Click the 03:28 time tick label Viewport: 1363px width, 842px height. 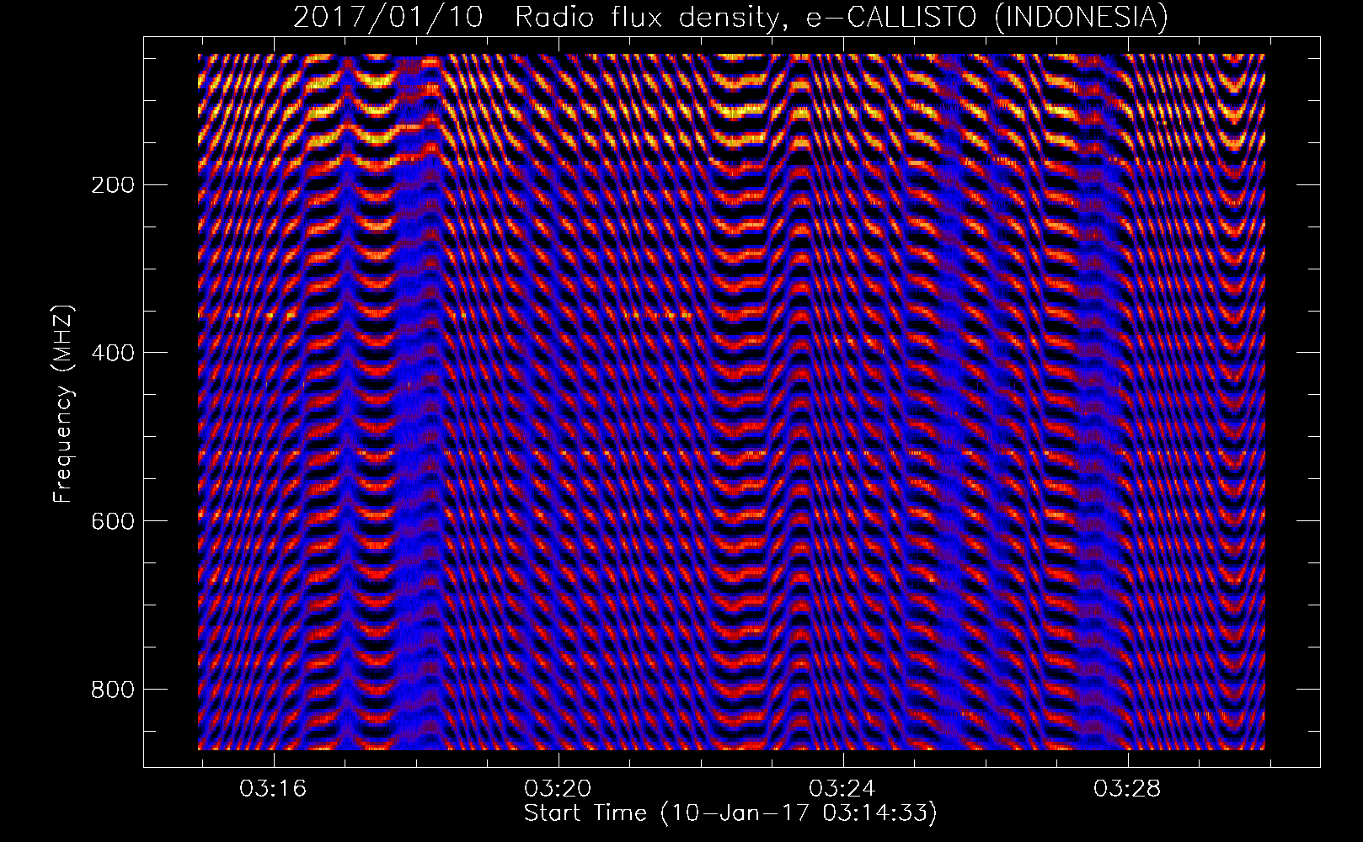[1127, 789]
